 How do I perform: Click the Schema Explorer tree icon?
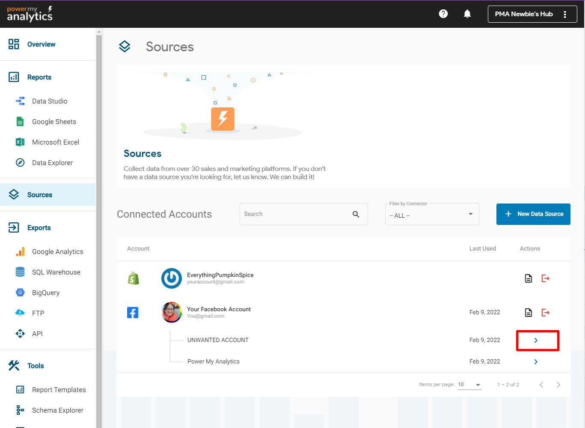point(20,410)
